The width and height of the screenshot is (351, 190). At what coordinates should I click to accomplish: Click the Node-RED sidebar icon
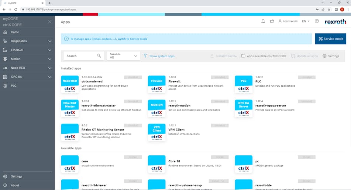pos(5,68)
